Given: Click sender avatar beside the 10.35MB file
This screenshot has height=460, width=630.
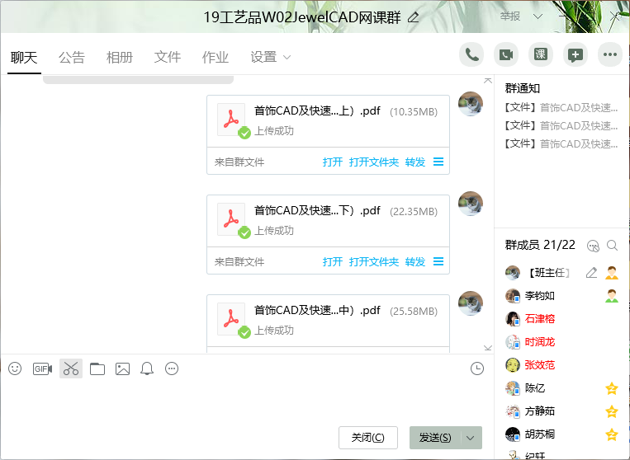Looking at the screenshot, I should tap(471, 104).
